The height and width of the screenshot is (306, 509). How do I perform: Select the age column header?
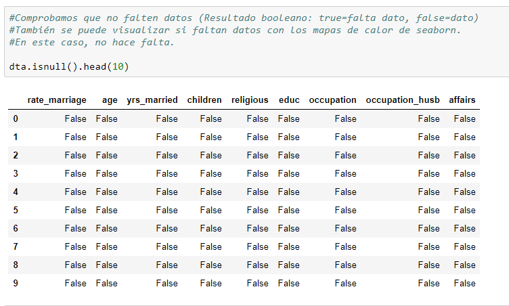109,100
